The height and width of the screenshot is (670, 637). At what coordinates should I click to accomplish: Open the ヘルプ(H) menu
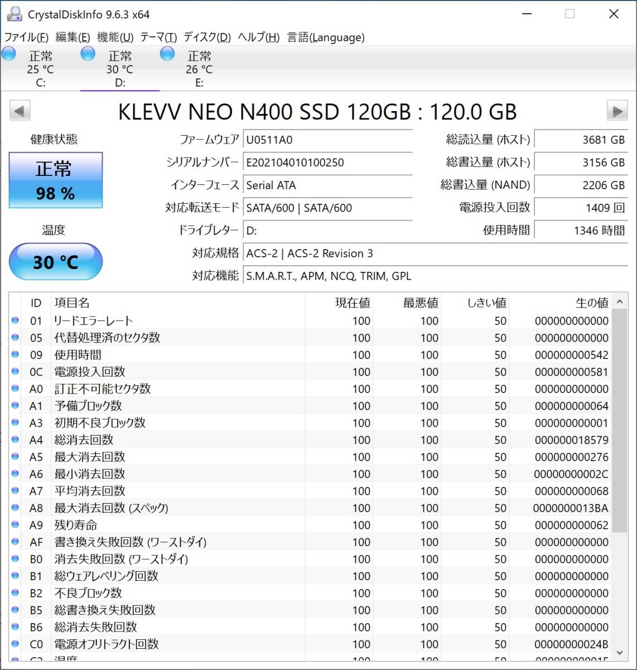click(259, 37)
